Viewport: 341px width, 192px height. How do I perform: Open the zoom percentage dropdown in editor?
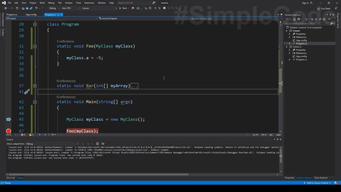click(11, 135)
